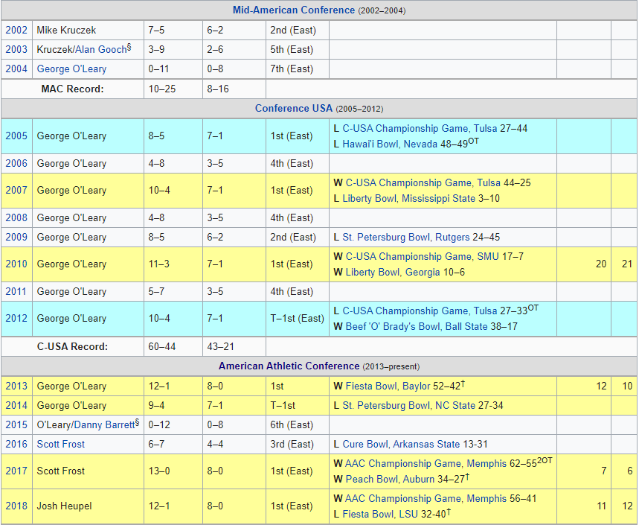Open the Mid-American Conference link
Viewport: 639px width, 525px height.
[x=293, y=10]
